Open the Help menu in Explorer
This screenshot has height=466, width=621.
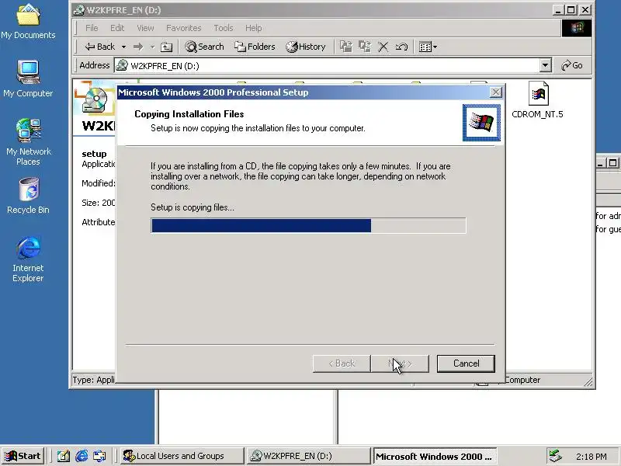pos(254,28)
